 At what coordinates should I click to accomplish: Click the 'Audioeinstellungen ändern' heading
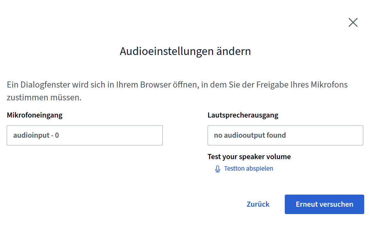[185, 51]
